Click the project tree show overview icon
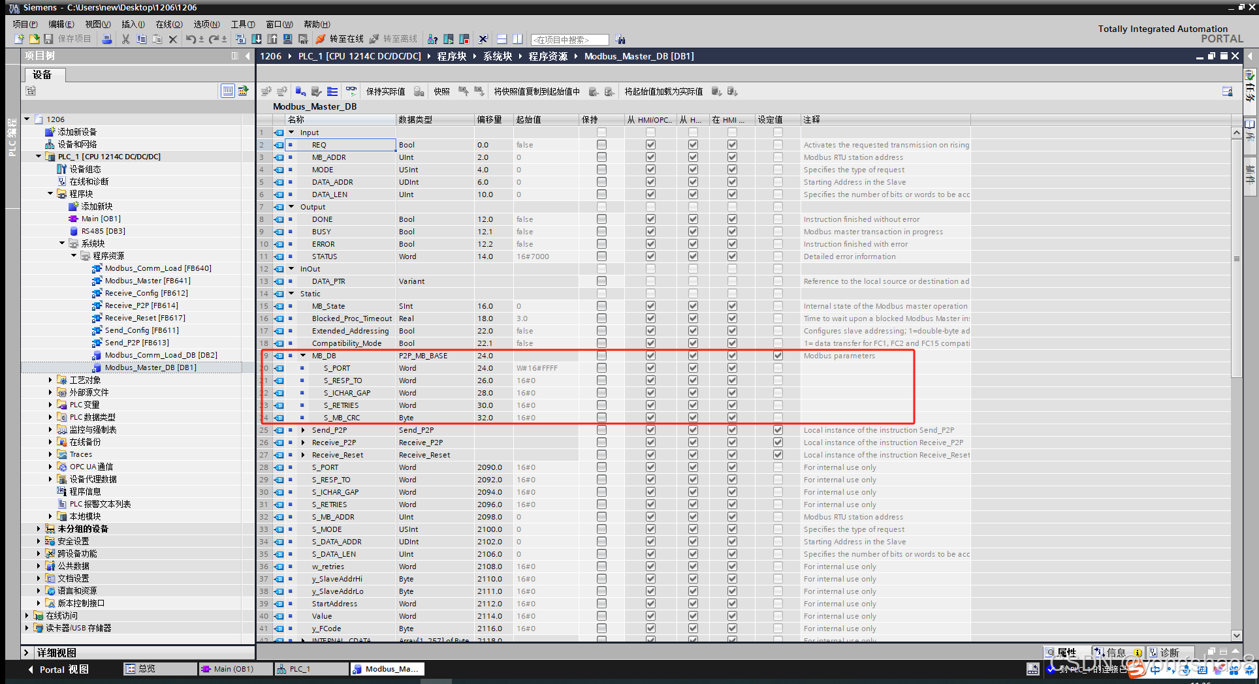The height and width of the screenshot is (684, 1259). click(x=228, y=91)
